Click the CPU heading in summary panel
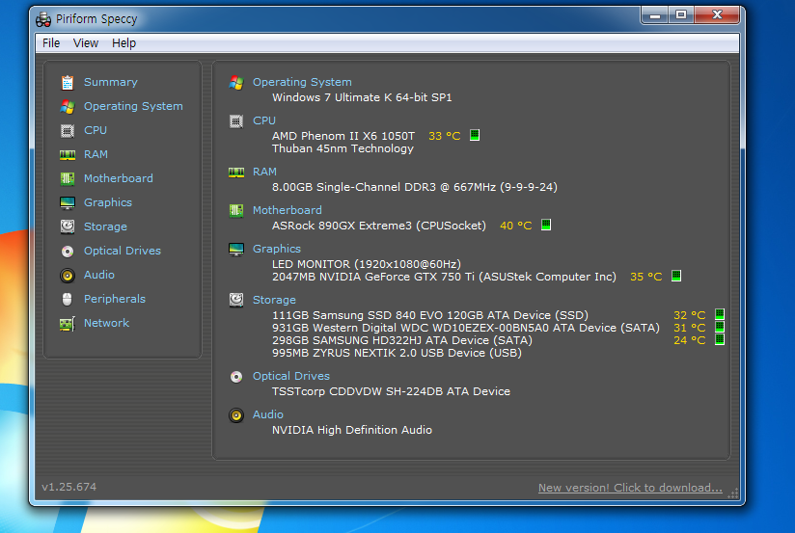 click(x=264, y=120)
